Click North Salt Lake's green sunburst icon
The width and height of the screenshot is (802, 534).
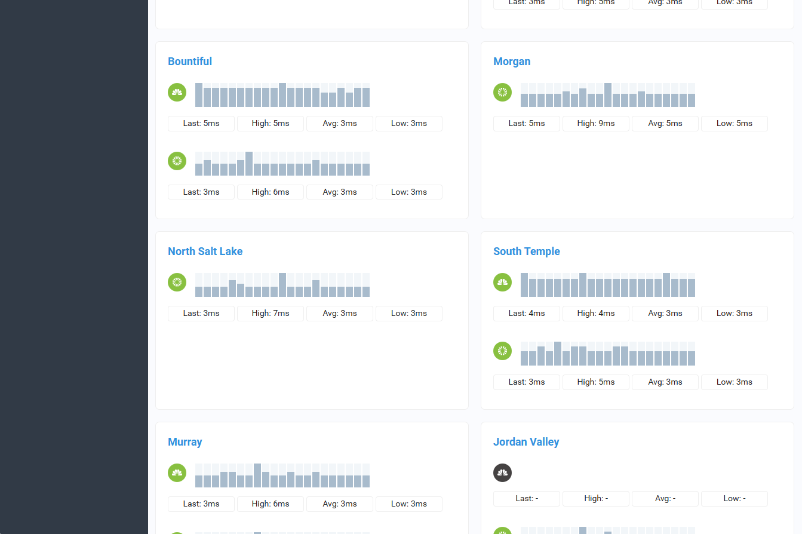tap(177, 283)
